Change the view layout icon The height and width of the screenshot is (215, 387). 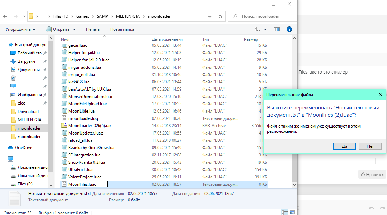pyautogui.click(x=258, y=29)
